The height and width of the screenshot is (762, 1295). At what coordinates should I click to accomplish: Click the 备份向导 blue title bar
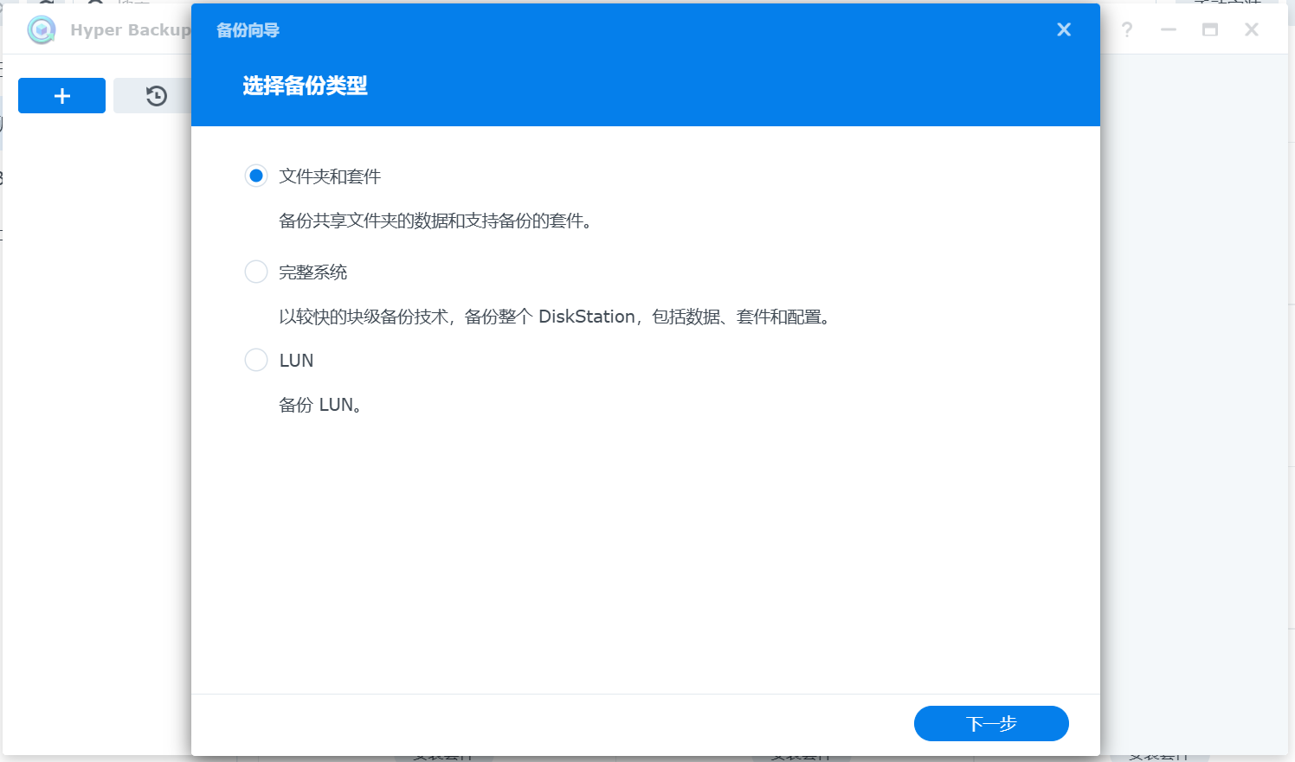[606, 29]
